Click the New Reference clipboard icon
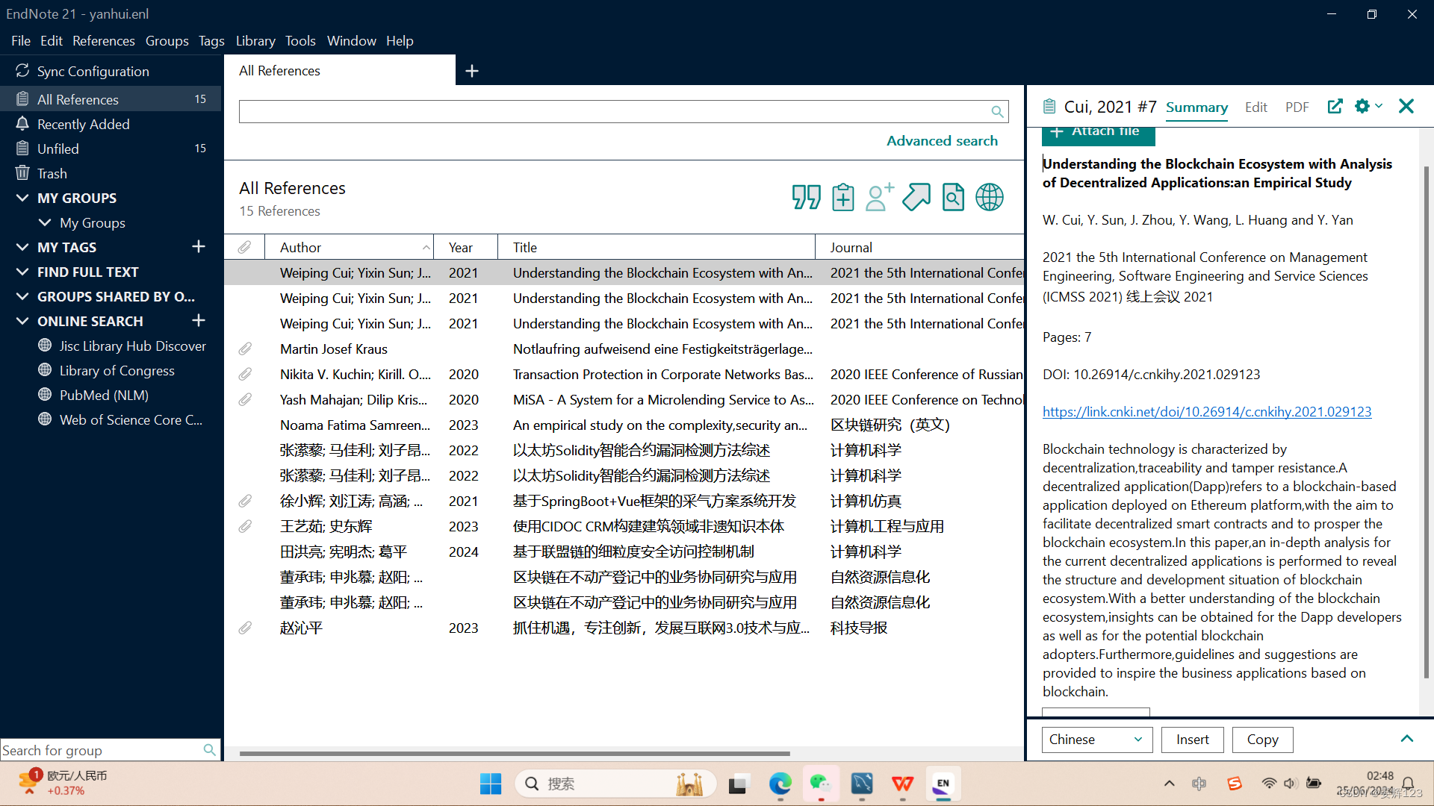The width and height of the screenshot is (1434, 806). tap(842, 198)
